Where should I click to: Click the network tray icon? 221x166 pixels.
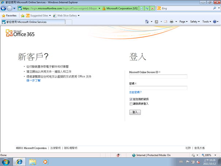pos(193,162)
